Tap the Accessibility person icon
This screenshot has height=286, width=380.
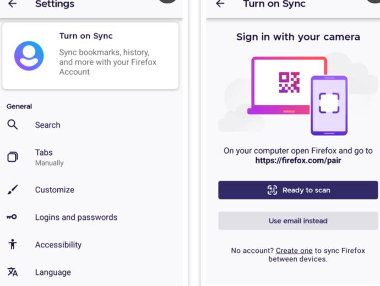tap(12, 244)
